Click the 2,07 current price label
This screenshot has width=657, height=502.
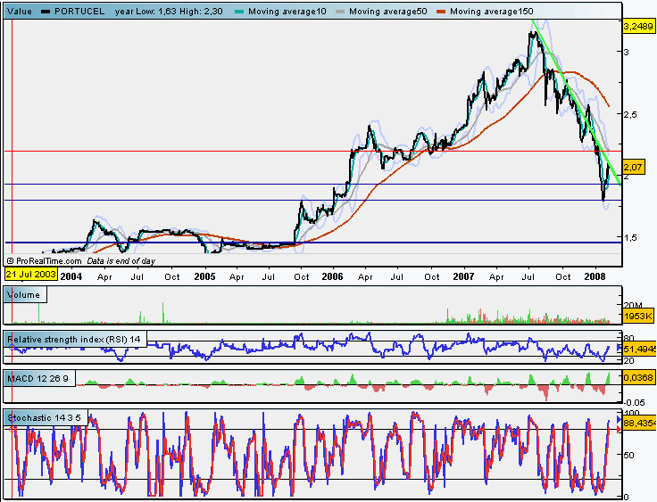633,167
